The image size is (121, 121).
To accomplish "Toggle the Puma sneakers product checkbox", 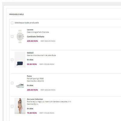I will tap(12, 83).
